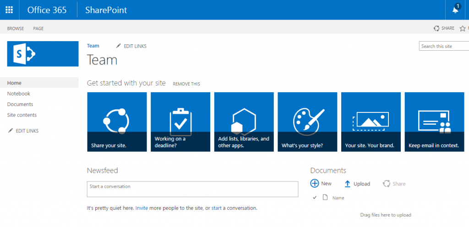This screenshot has width=469, height=228.
Task: Click the Office 365 header link
Action: 47,10
